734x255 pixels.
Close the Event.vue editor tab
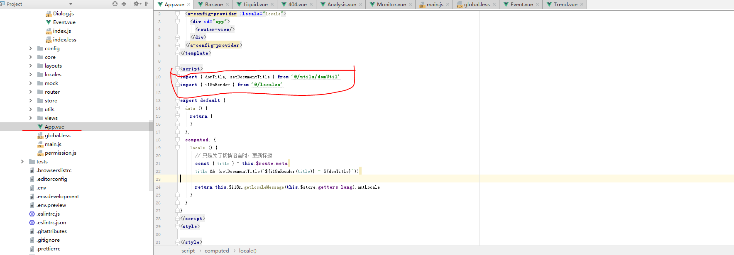point(538,5)
